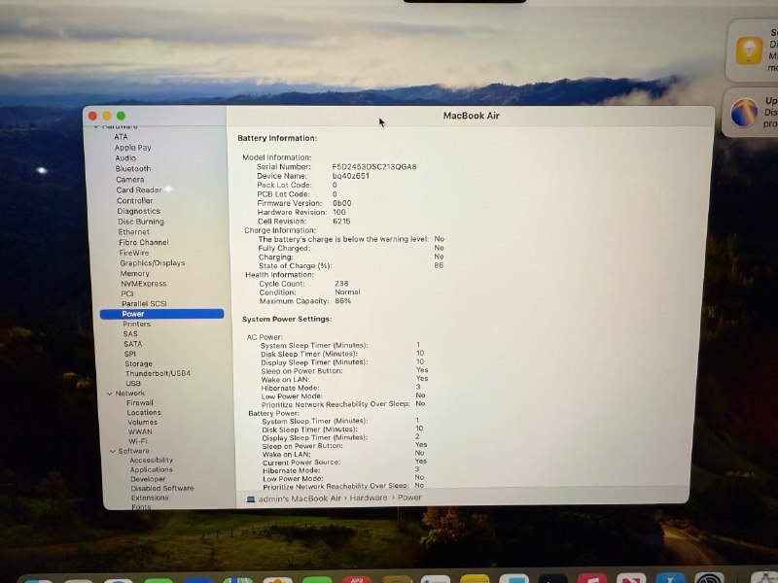Click Power in the path bar

(x=409, y=497)
